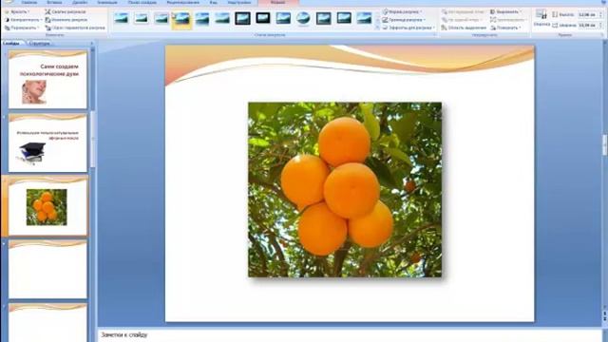Switch to the Показ слайдов tab
The width and height of the screenshot is (608, 342).
pos(142,2)
